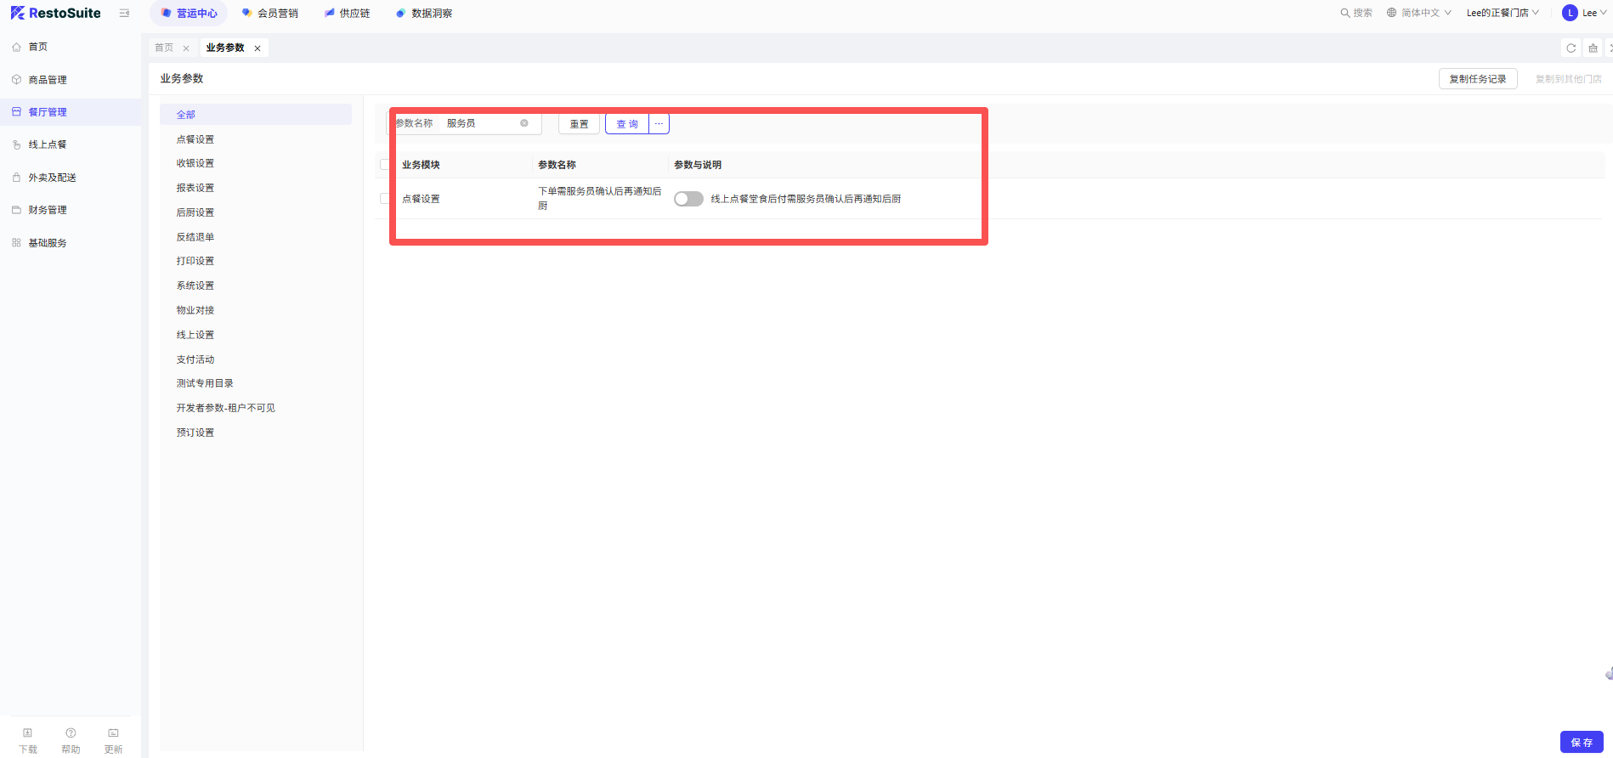This screenshot has width=1613, height=758.
Task: Select 收银设置 in the category list
Action: tap(195, 163)
